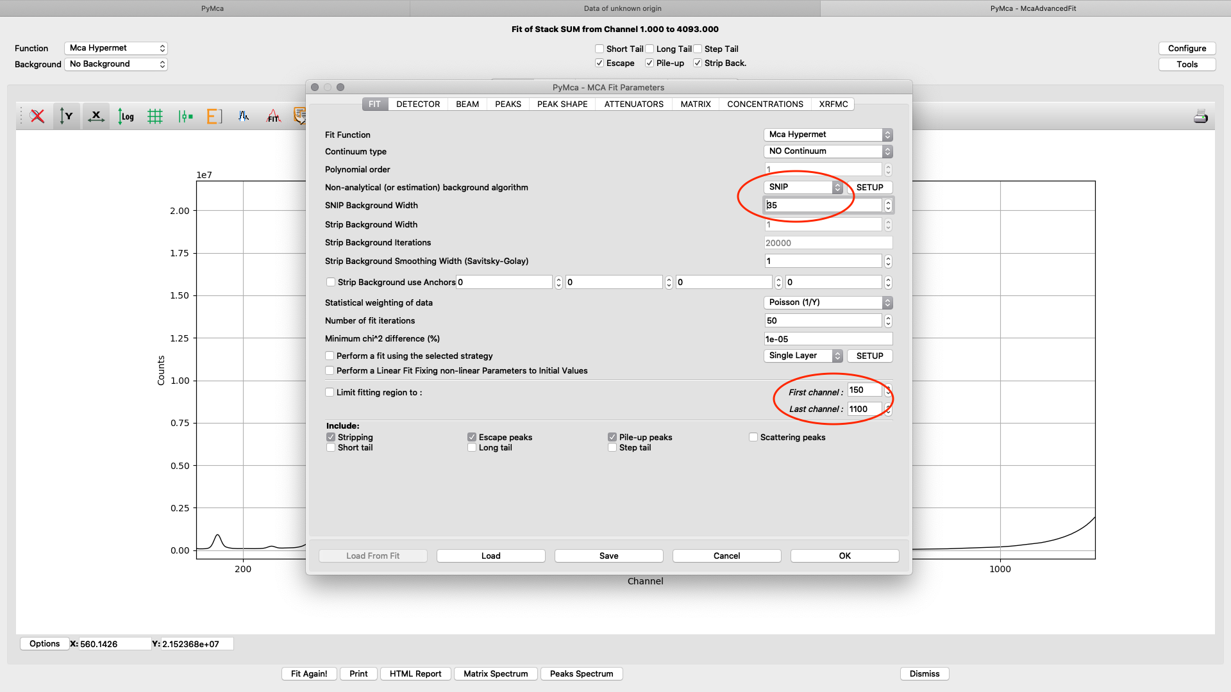The height and width of the screenshot is (692, 1231).
Task: Click Fit Again! button
Action: coord(309,673)
